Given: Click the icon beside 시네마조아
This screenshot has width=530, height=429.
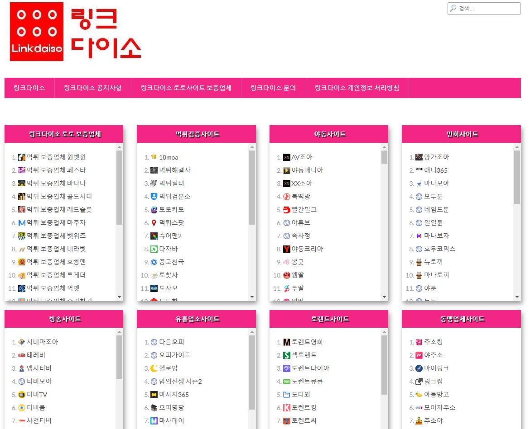Looking at the screenshot, I should click(22, 342).
